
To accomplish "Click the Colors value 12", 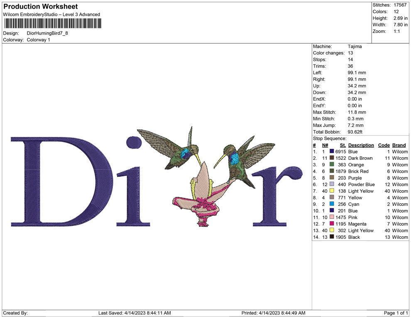I will point(396,12).
